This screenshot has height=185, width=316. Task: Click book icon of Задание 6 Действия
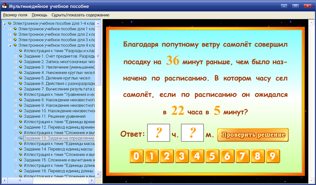point(21,83)
